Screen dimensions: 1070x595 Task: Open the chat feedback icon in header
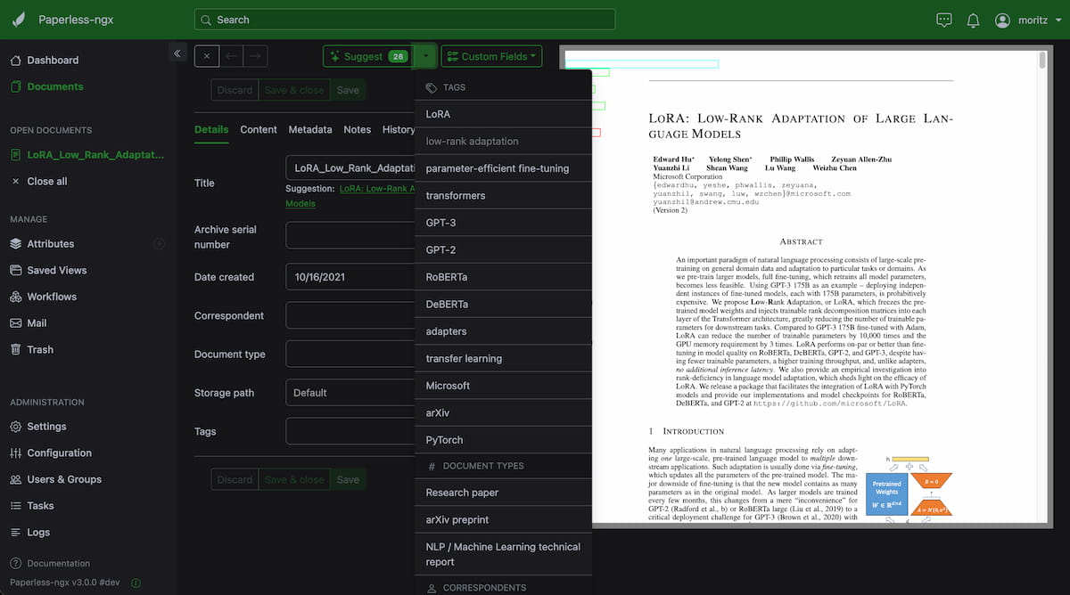point(944,20)
